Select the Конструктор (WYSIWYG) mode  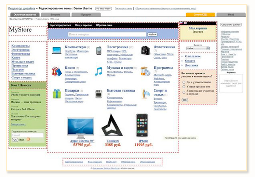[x=21, y=19]
